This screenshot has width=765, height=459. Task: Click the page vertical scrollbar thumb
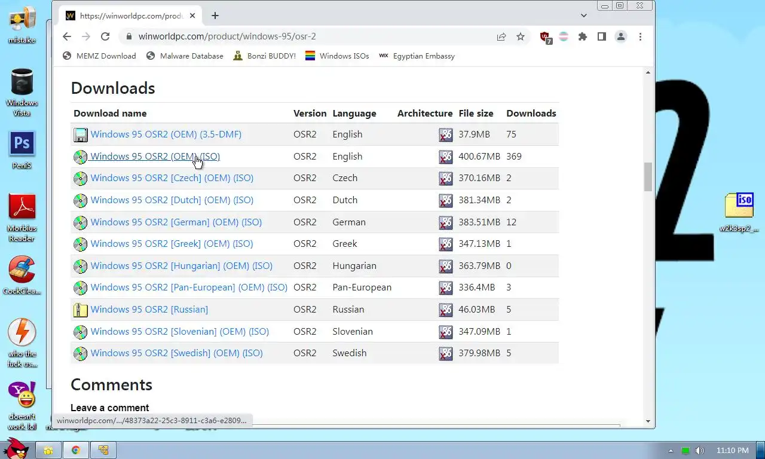(x=648, y=177)
